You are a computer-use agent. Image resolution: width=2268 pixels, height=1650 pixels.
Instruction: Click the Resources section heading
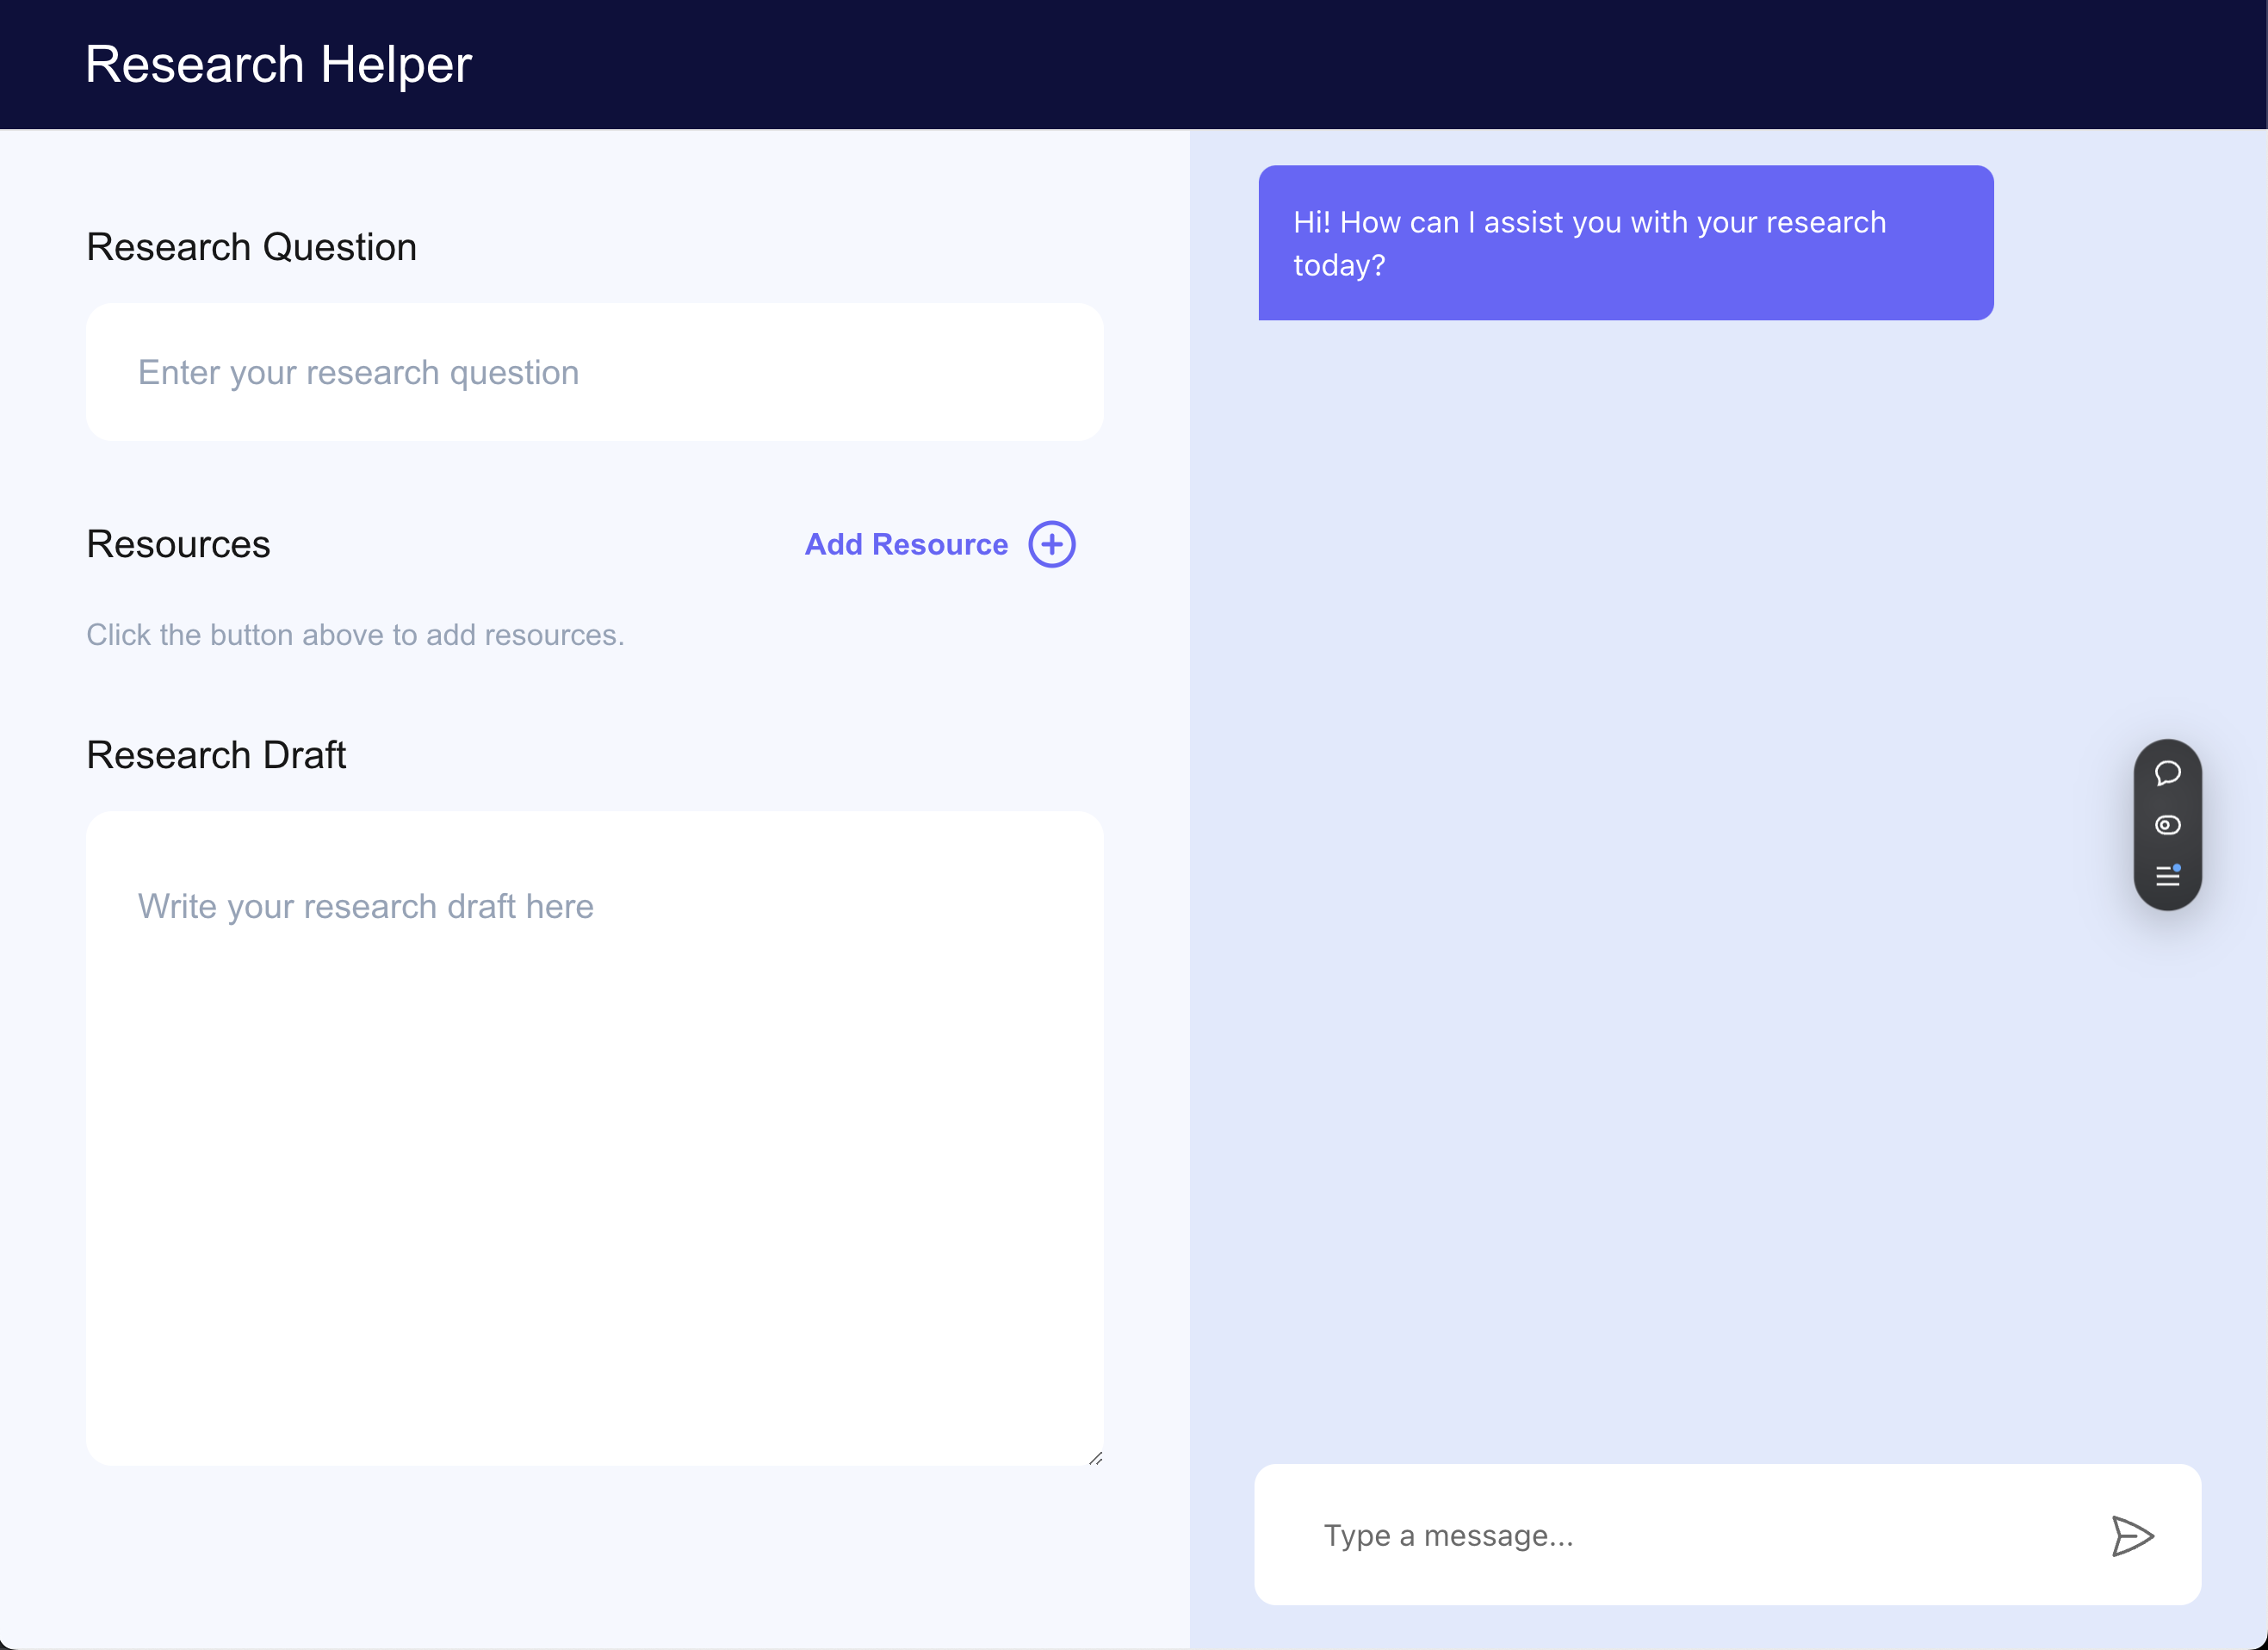pyautogui.click(x=178, y=544)
